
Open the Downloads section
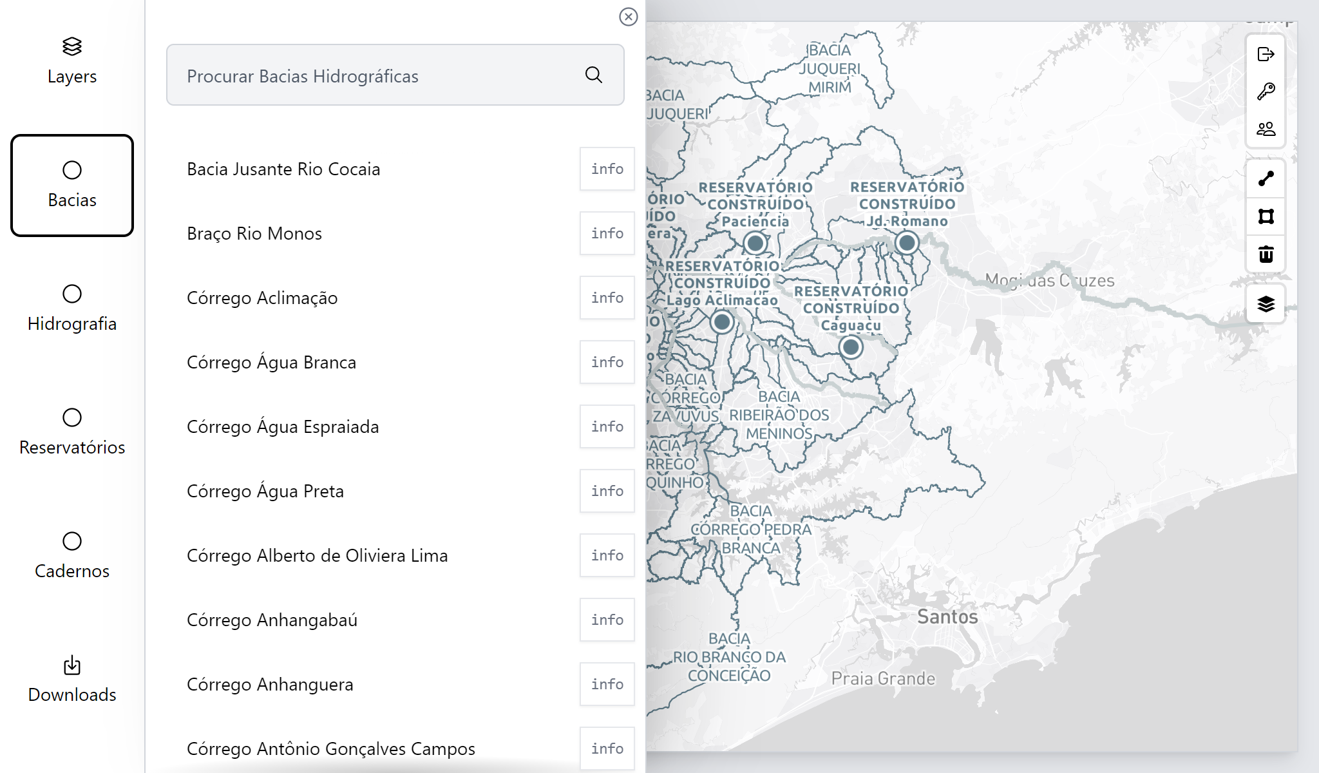[72, 680]
